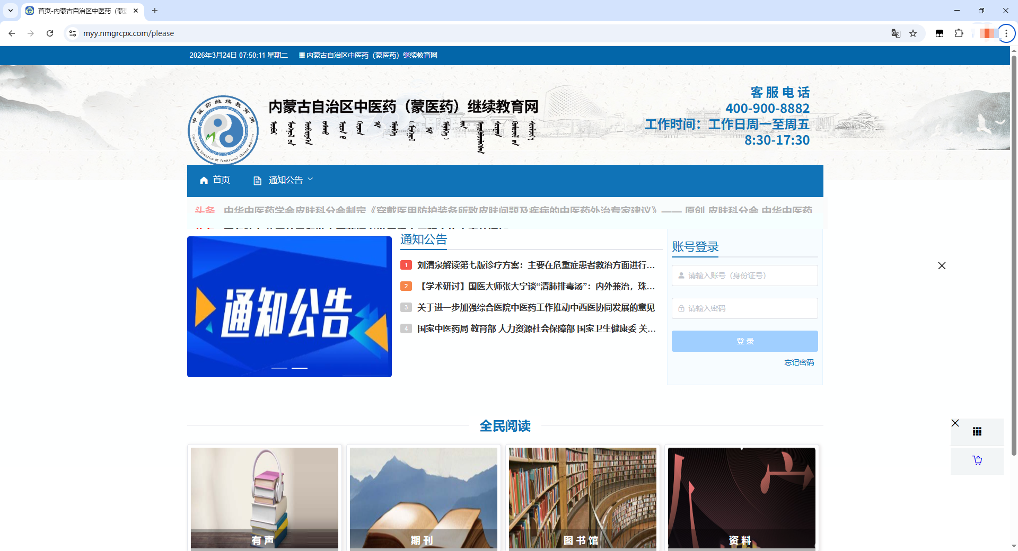This screenshot has width=1018, height=551.
Task: Open the shopping cart icon in the side toolbar
Action: click(x=977, y=460)
